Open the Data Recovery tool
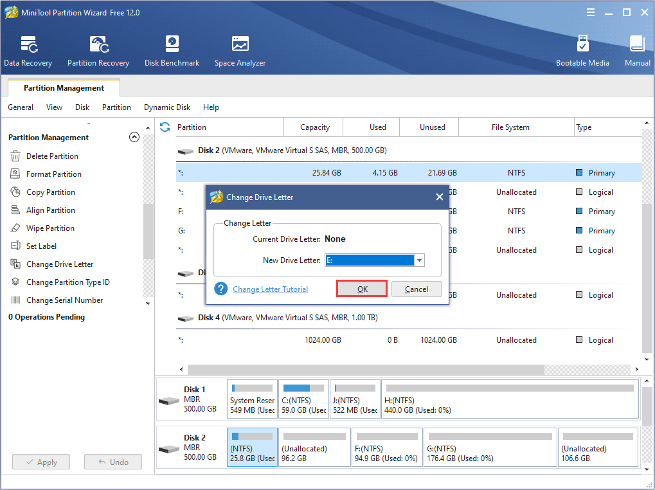Screen dimensions: 655x490 pos(28,51)
